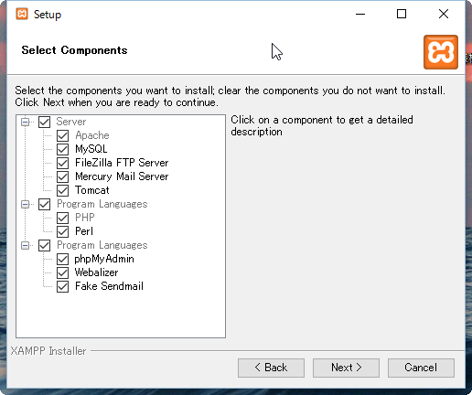Image resolution: width=472 pixels, height=395 pixels.
Task: Cancel the XAMPP setup
Action: (x=421, y=368)
